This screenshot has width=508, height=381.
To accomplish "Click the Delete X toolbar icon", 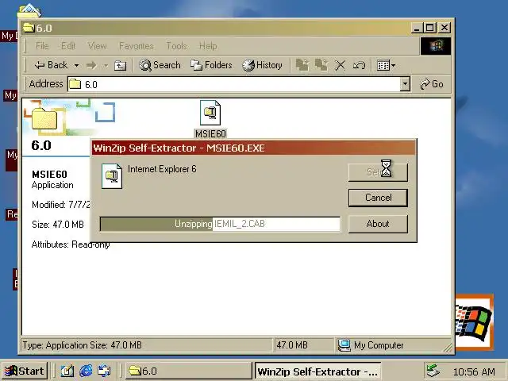I will [x=341, y=65].
